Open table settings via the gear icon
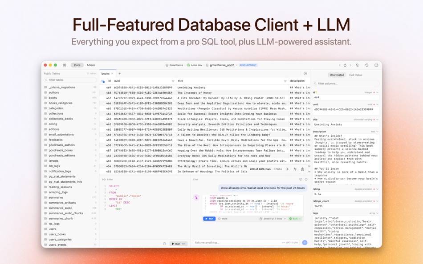 coord(305,73)
